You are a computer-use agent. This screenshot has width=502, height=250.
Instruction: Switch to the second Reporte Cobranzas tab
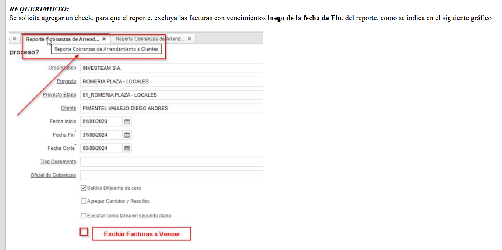point(150,39)
